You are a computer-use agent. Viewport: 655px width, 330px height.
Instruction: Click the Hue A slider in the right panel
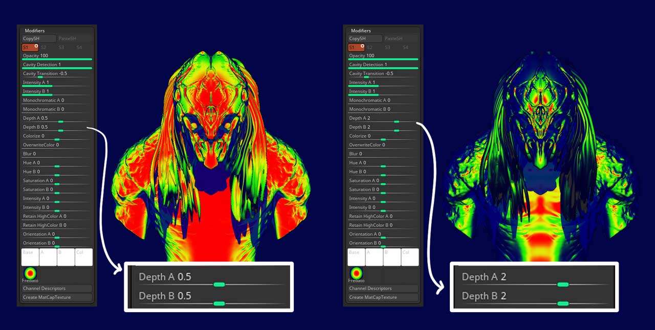383,163
